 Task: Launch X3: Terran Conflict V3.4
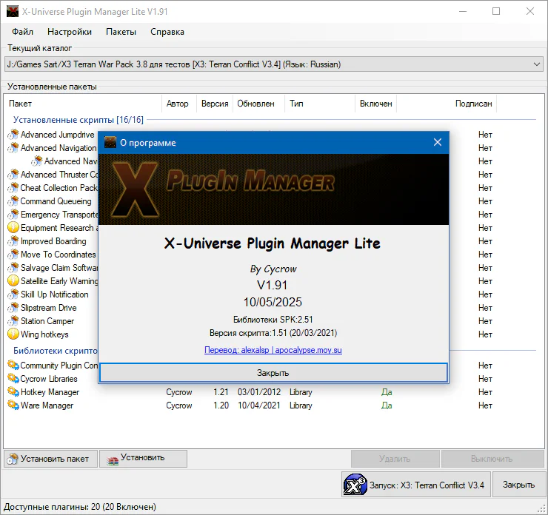pyautogui.click(x=416, y=485)
